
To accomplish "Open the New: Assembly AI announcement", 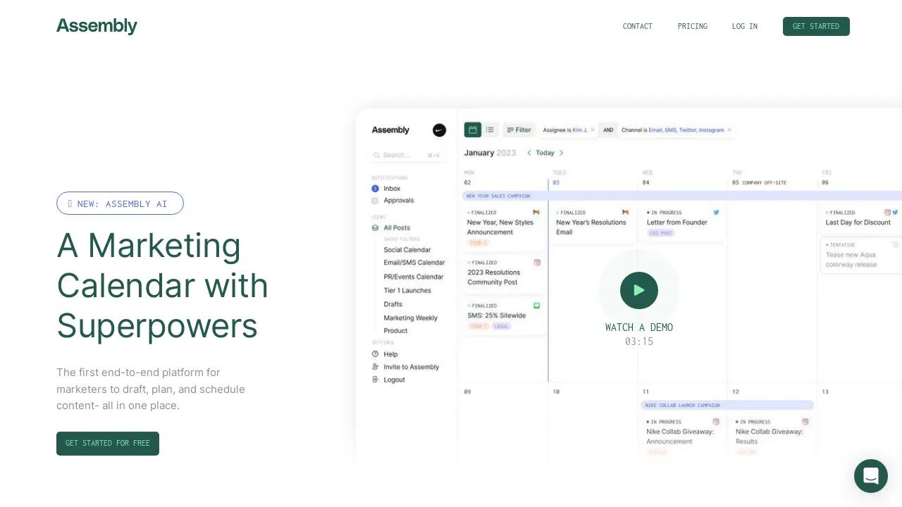I will pos(120,204).
